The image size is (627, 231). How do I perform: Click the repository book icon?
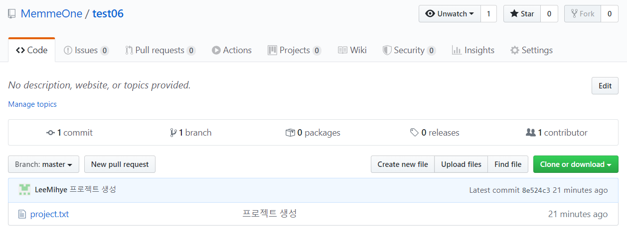click(12, 14)
